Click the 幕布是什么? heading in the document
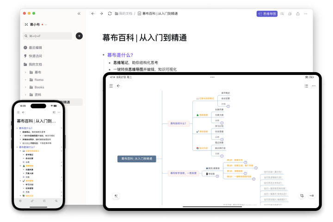 click(x=120, y=55)
